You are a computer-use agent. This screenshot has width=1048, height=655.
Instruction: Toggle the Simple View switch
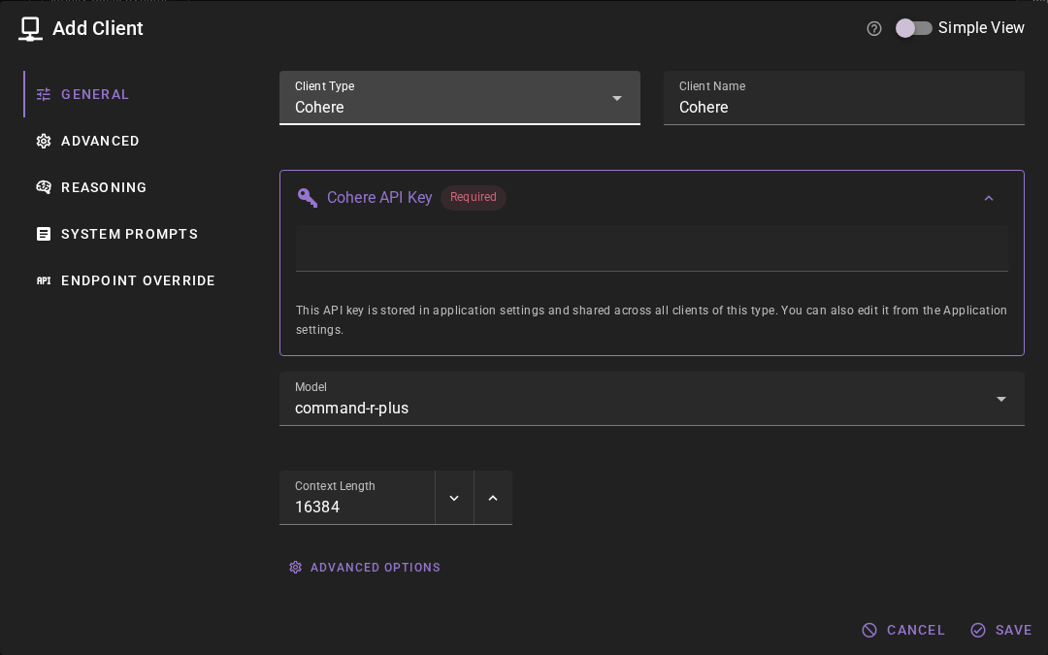pos(913,28)
